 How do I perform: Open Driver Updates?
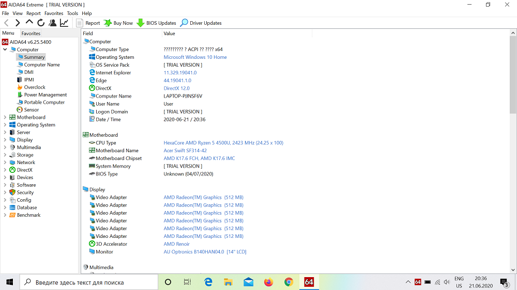coord(201,23)
